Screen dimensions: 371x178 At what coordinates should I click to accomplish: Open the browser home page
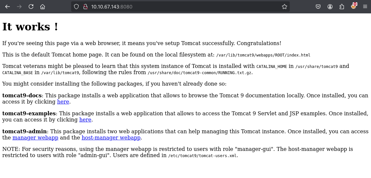point(43,7)
